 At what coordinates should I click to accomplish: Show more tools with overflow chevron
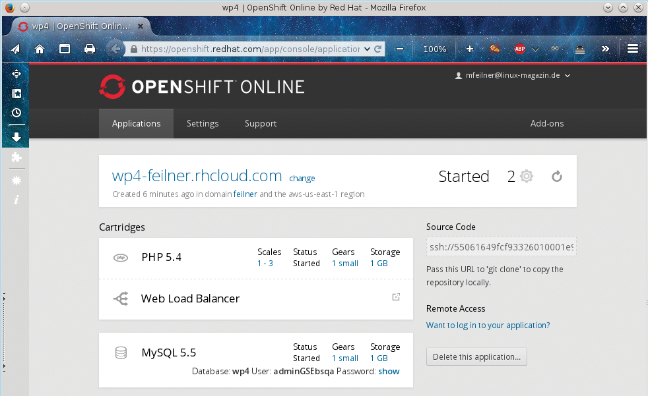[x=605, y=49]
